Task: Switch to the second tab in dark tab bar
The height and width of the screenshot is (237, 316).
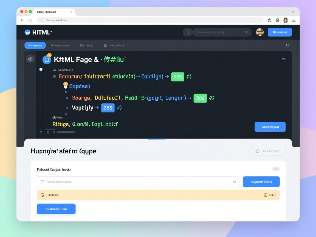Action: pyautogui.click(x=60, y=45)
